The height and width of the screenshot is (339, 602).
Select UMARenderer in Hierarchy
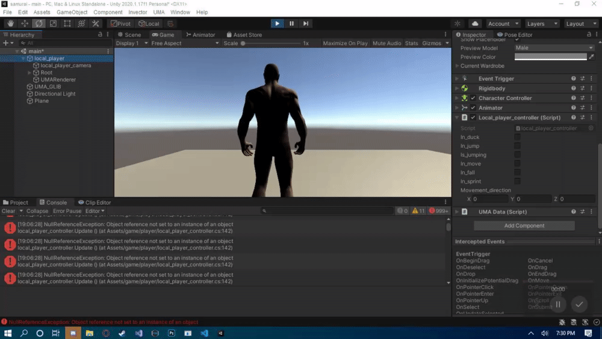point(58,80)
